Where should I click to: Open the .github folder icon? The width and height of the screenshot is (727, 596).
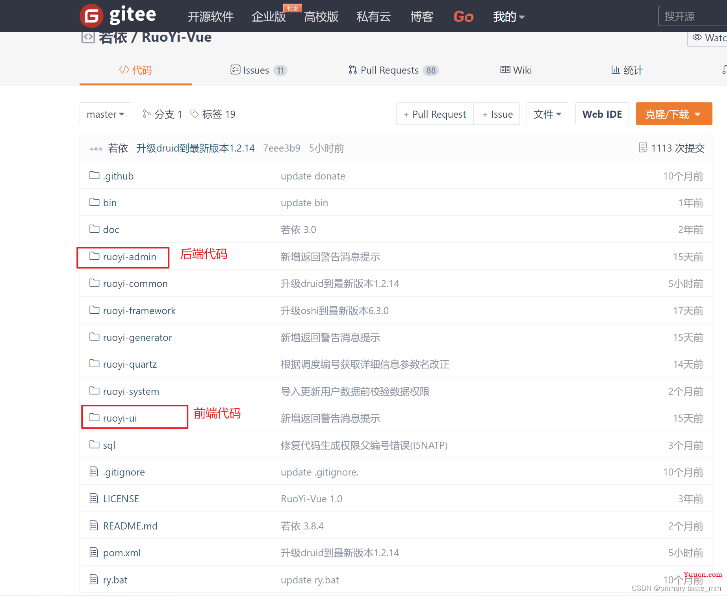[x=94, y=175]
